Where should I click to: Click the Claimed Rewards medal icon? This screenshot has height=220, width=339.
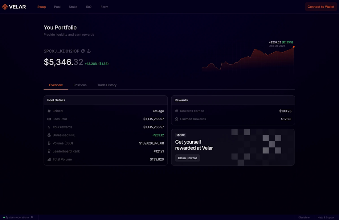(x=176, y=119)
